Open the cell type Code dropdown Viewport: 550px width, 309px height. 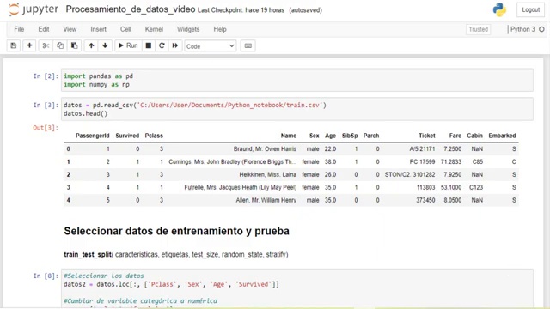click(211, 46)
